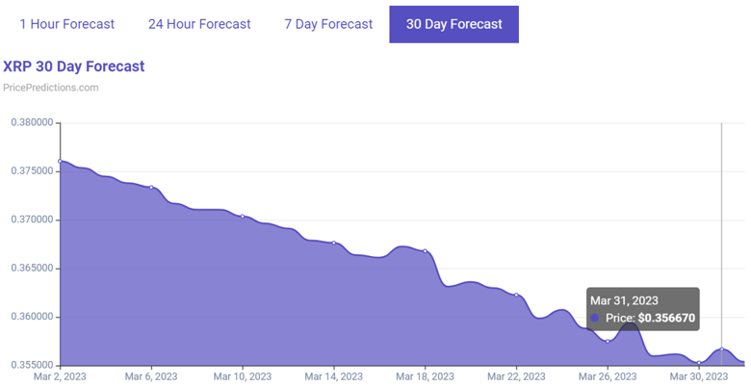Screen dimensions: 751x387
Task: Select the Mar 22 data point marker
Action: (516, 295)
